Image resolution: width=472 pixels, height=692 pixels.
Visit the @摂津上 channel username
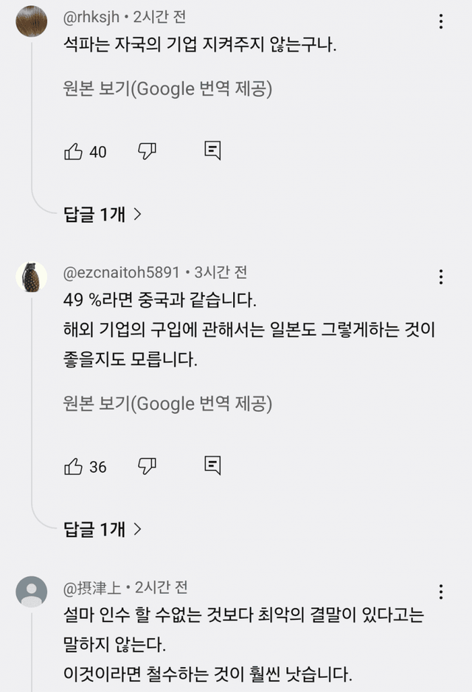click(92, 587)
